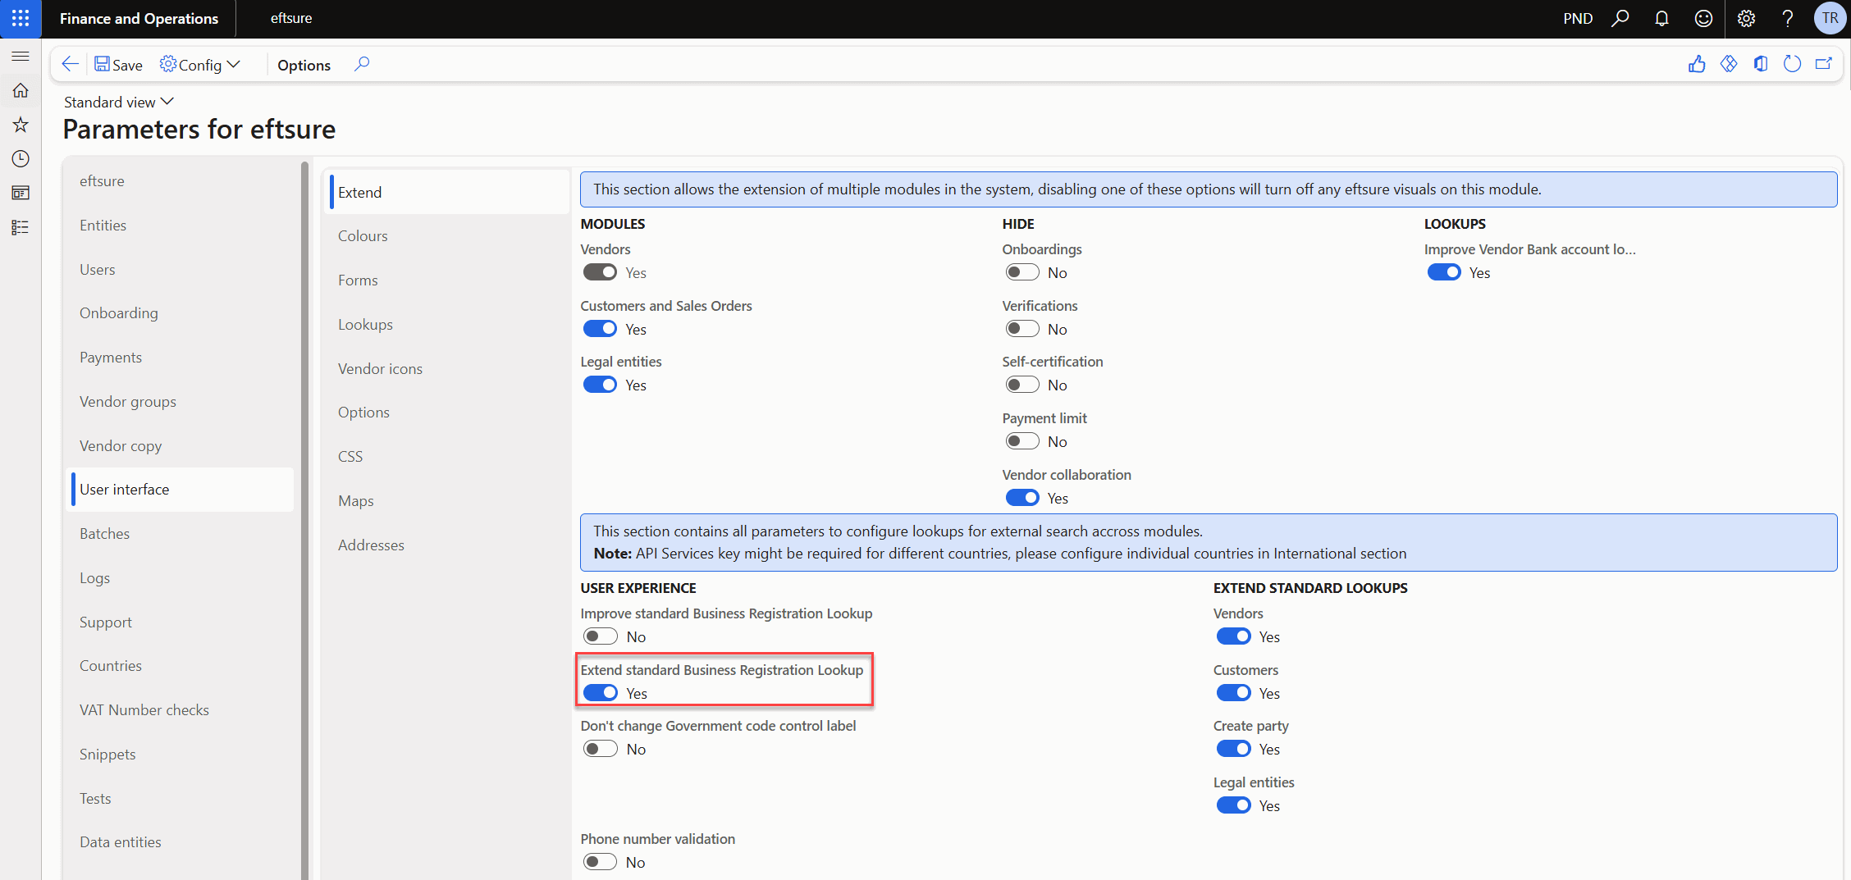1851x880 pixels.
Task: Toggle Phone number validation switch
Action: pyautogui.click(x=600, y=862)
